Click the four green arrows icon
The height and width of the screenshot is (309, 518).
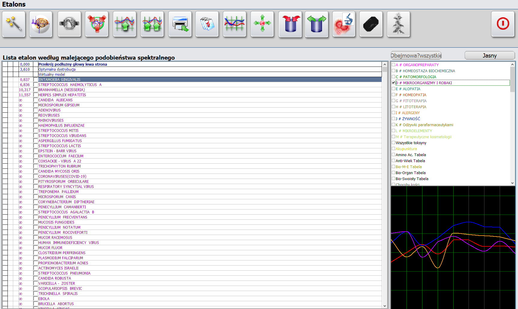[x=262, y=24]
